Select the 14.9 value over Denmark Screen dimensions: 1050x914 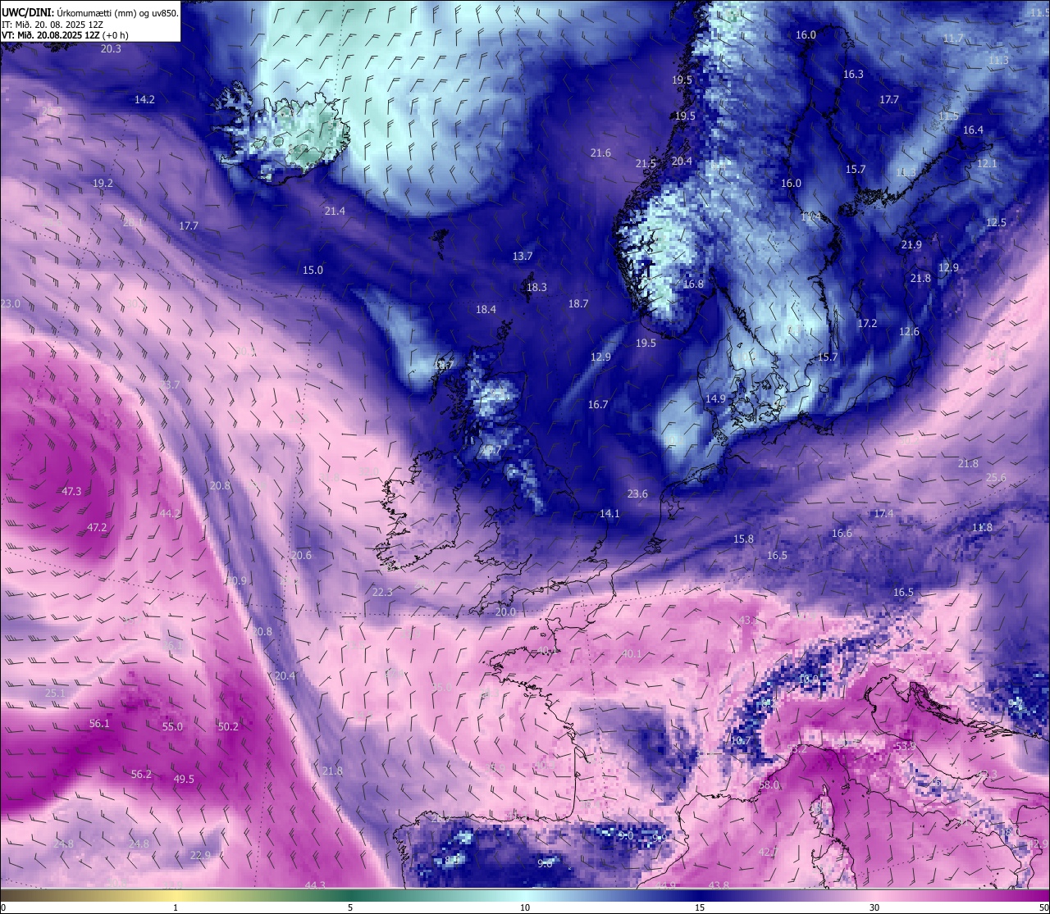715,399
